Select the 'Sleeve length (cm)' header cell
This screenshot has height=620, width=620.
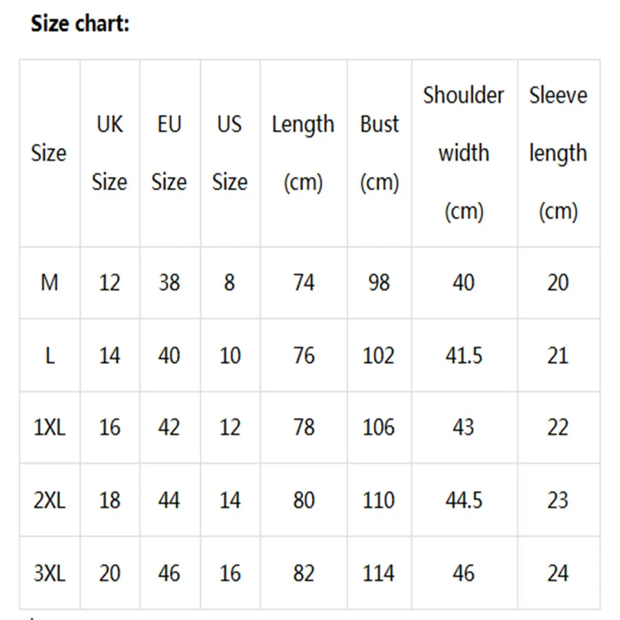coord(558,153)
